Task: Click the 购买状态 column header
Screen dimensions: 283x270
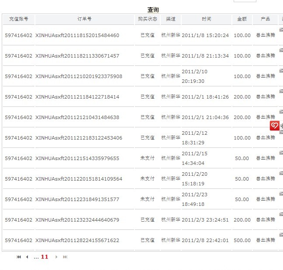Action: pos(147,19)
